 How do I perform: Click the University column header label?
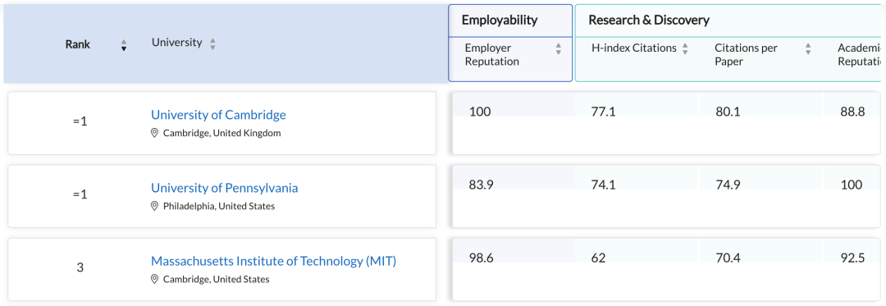(177, 43)
